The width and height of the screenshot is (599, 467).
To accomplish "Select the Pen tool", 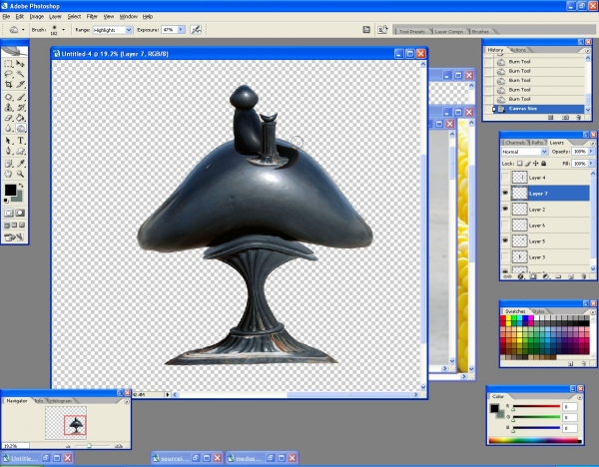I will point(8,152).
